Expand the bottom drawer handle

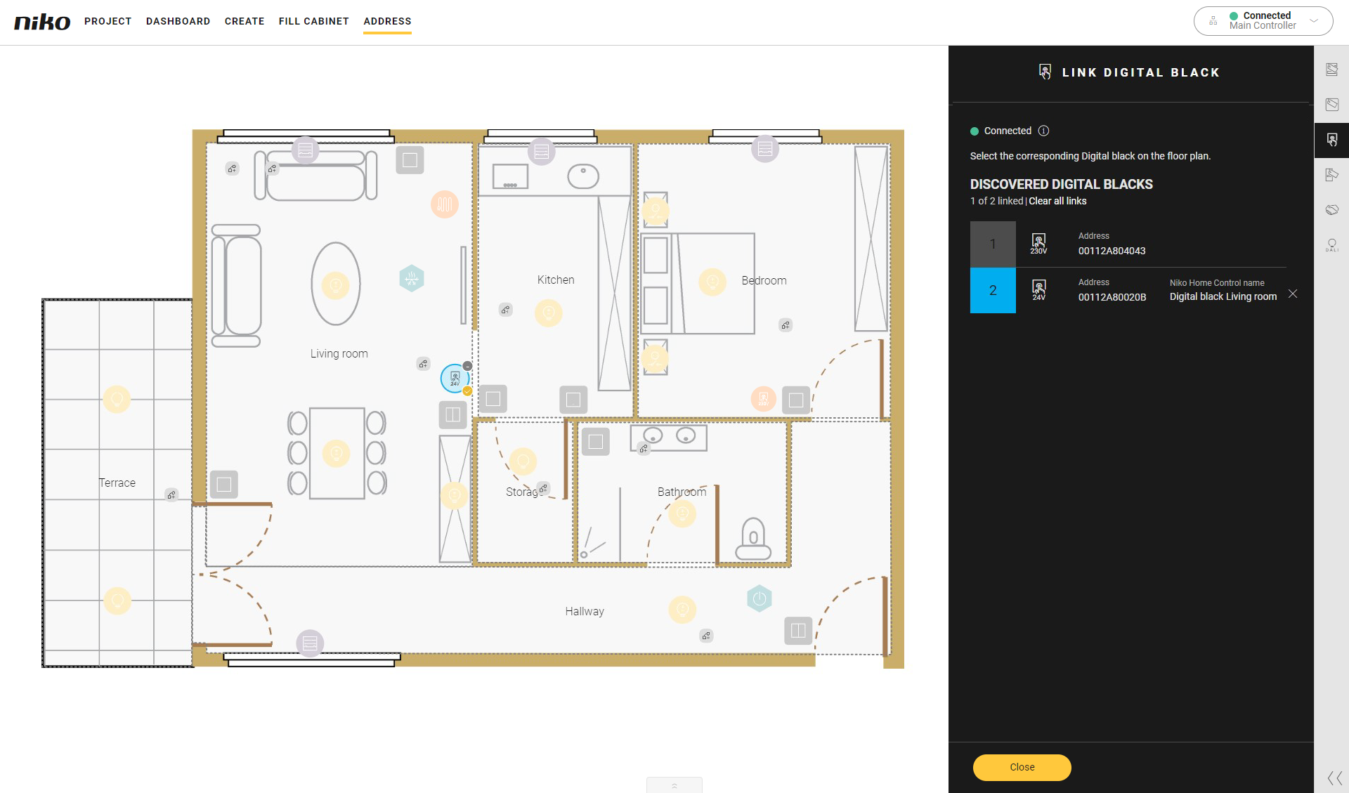coord(674,785)
